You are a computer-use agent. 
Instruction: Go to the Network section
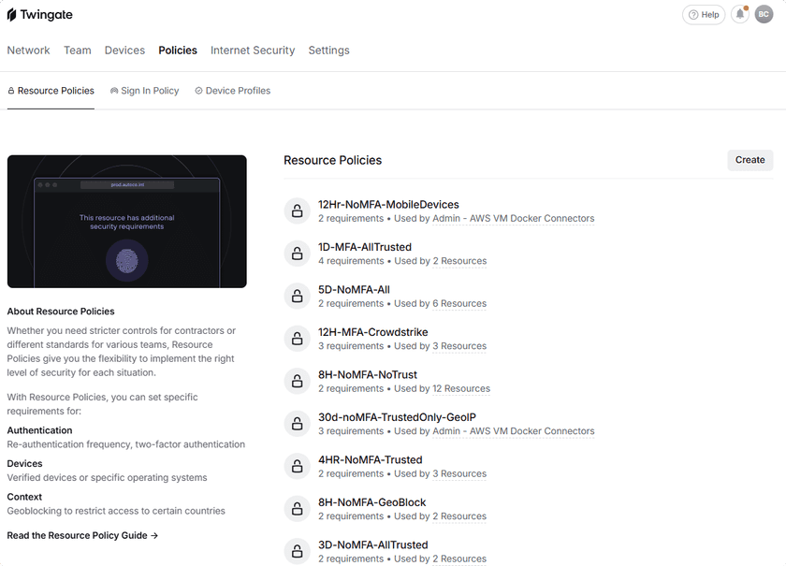pos(29,51)
